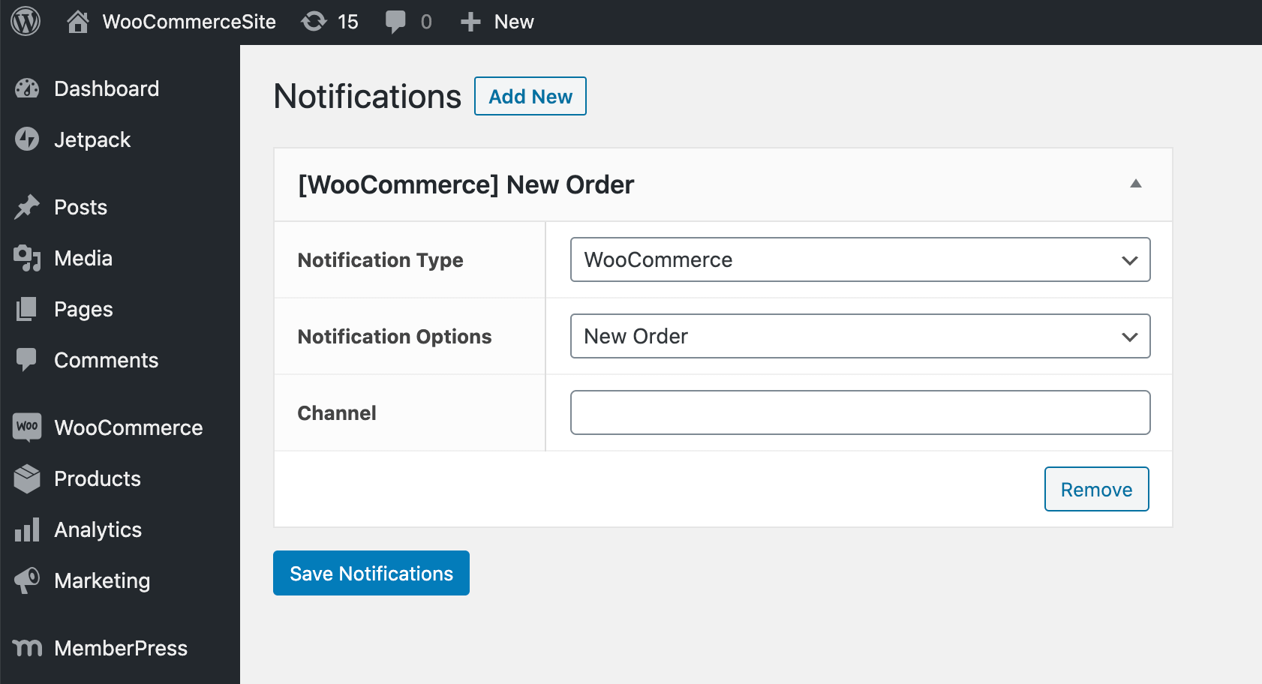Open the site home icon
The height and width of the screenshot is (684, 1262).
[x=77, y=22]
